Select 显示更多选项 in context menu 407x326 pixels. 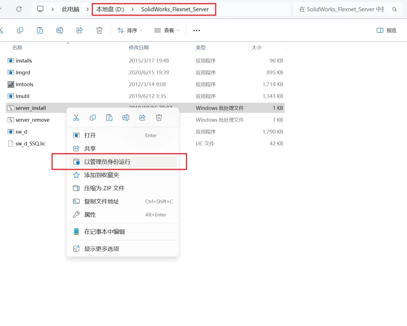point(122,249)
